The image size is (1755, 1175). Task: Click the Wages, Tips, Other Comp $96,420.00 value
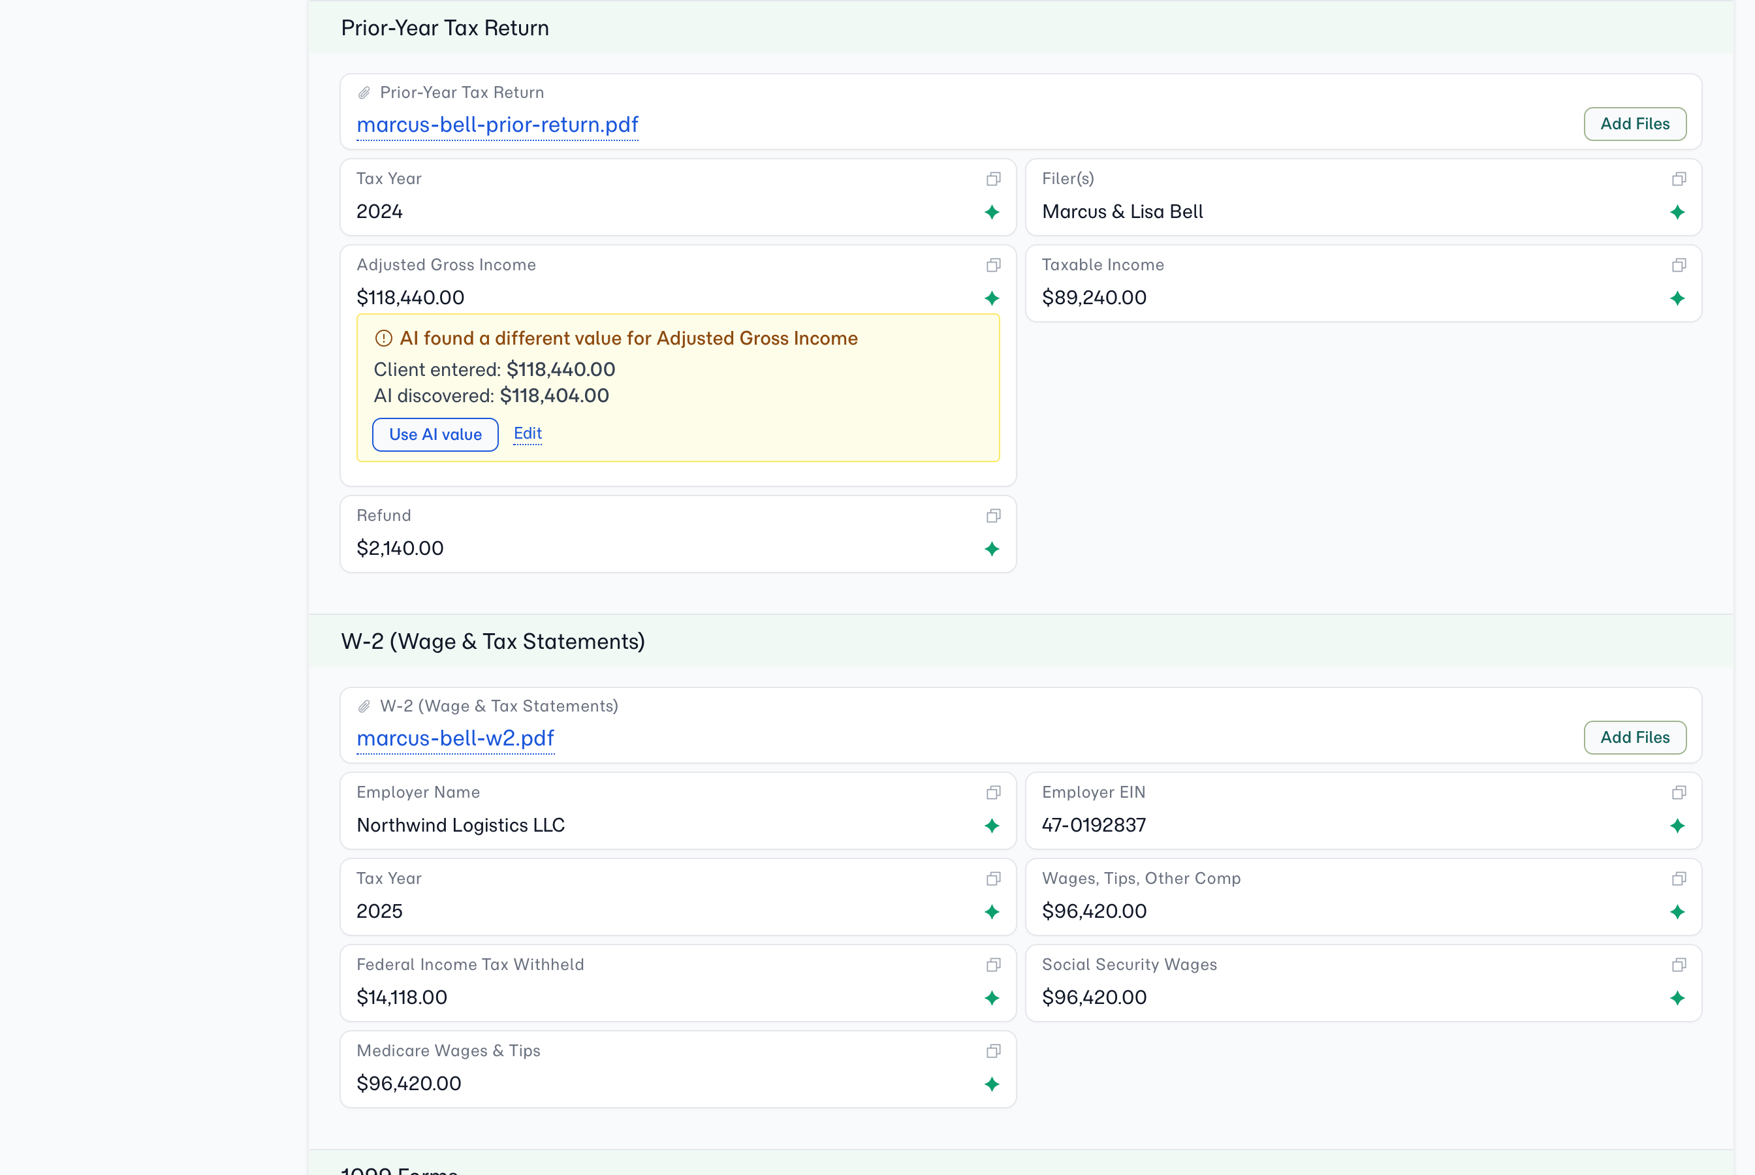click(1094, 911)
